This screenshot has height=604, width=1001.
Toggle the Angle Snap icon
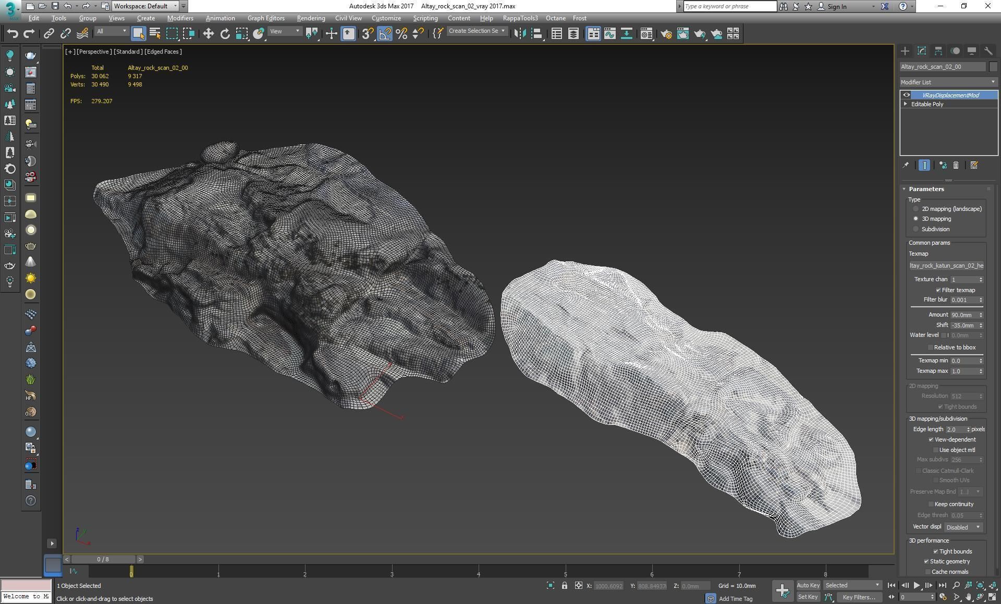[384, 34]
